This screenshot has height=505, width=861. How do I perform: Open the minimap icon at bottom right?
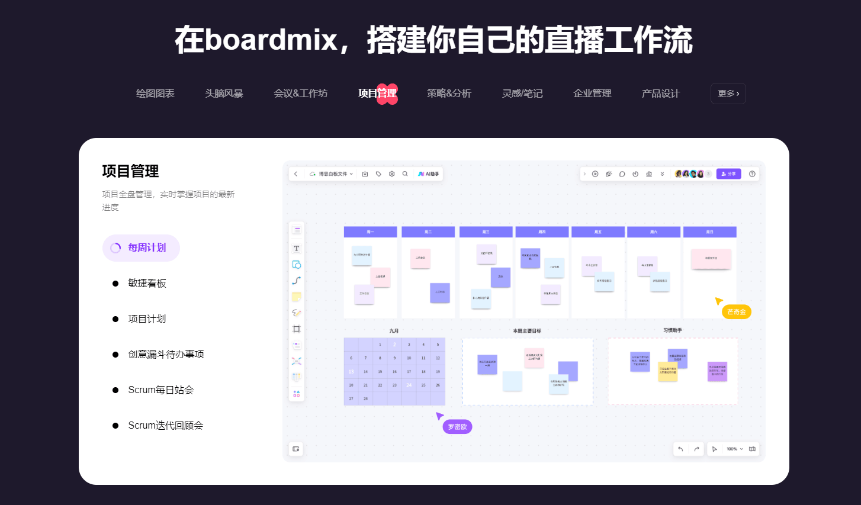coord(752,449)
